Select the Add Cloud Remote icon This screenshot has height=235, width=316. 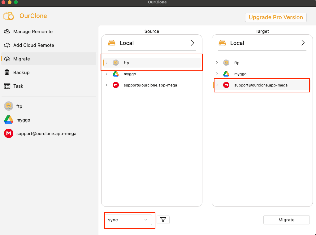[x=7, y=45]
